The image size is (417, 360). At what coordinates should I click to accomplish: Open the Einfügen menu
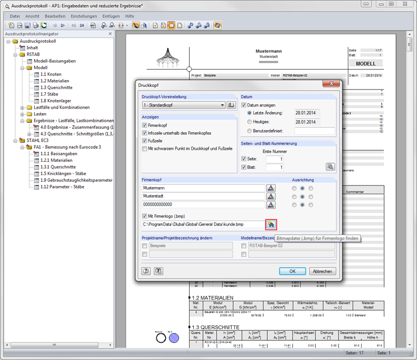coord(111,16)
